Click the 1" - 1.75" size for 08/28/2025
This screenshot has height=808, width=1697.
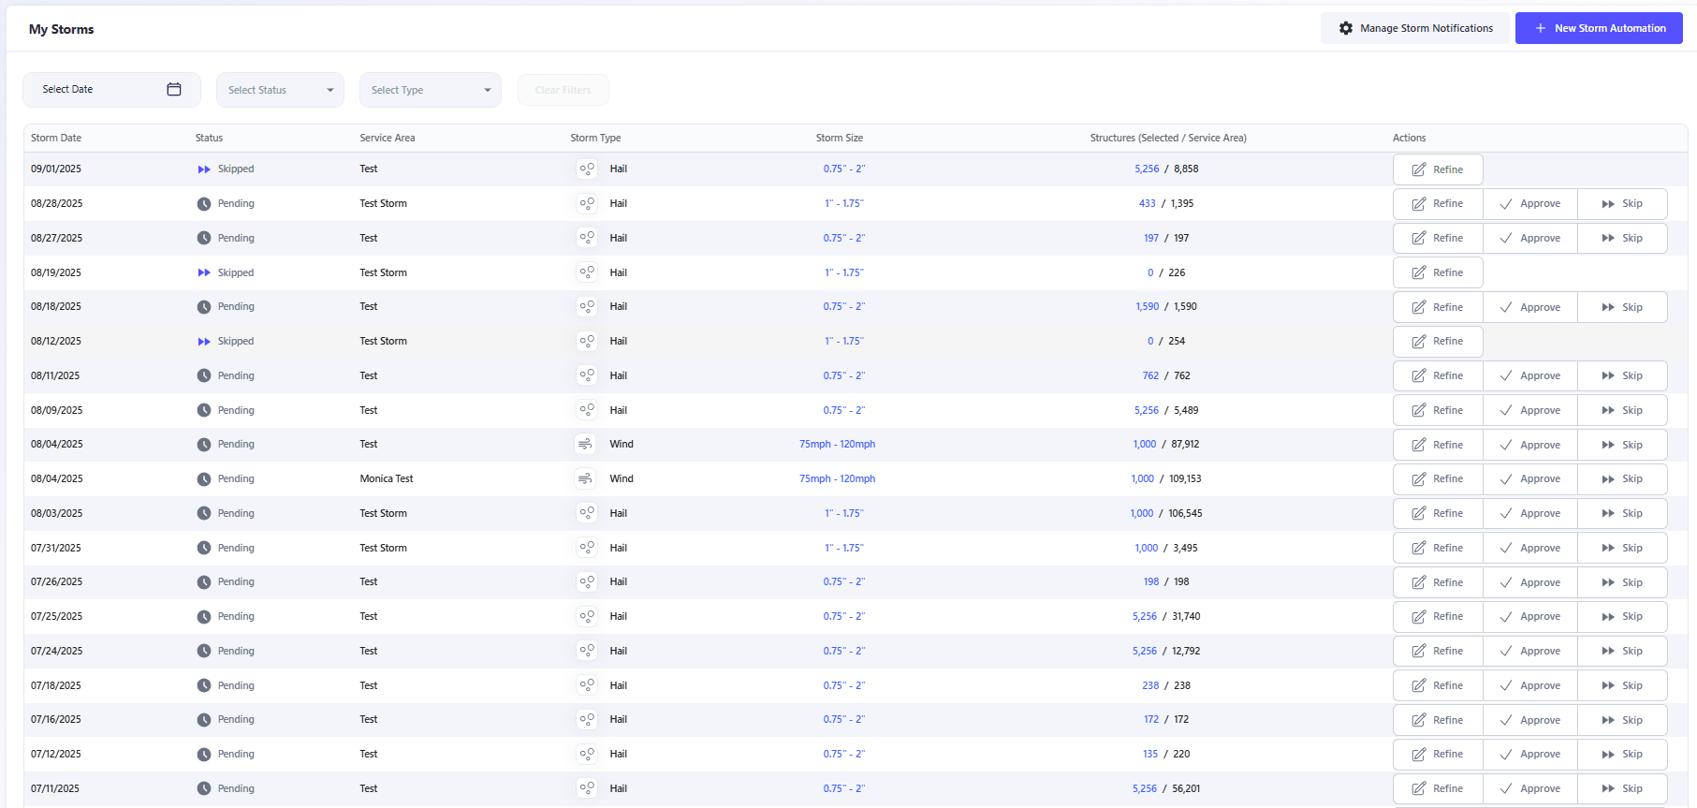click(x=844, y=203)
